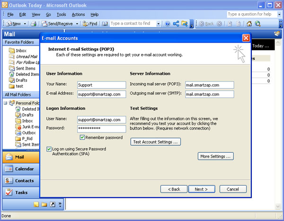Click the Incoming mail server POP3 field

210,85
